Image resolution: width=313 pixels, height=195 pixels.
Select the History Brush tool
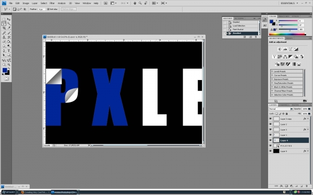point(9,37)
